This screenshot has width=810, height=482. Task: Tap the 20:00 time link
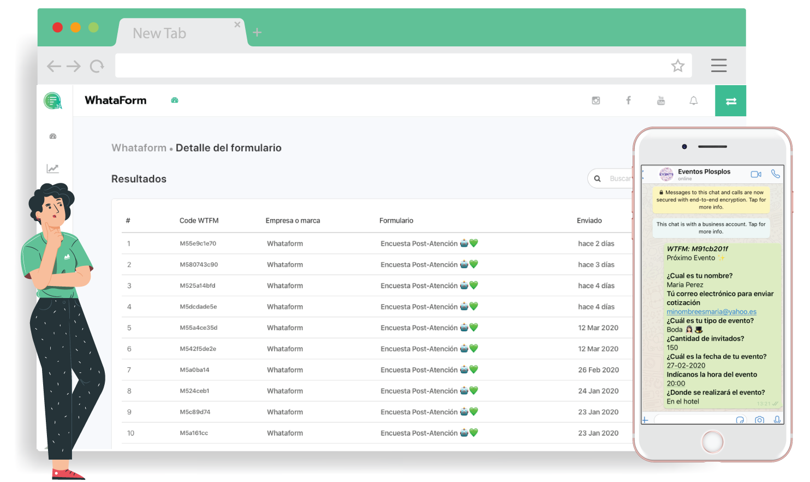[676, 384]
